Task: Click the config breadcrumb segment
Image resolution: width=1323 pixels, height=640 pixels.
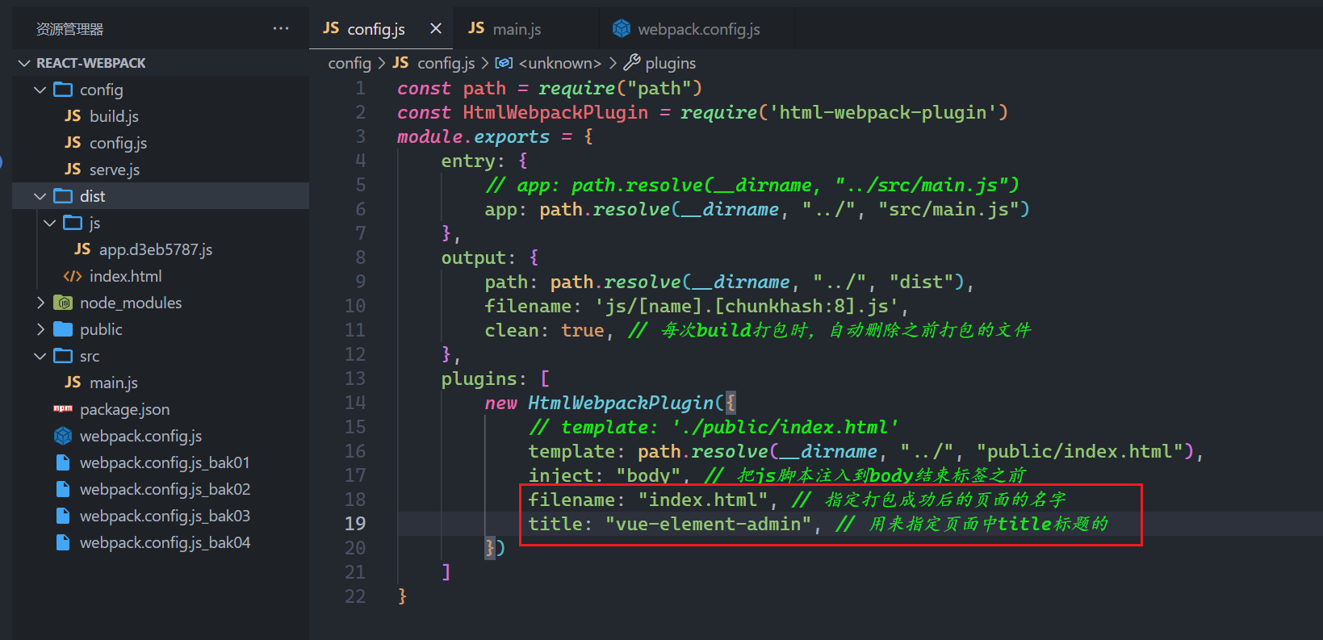Action: (350, 63)
